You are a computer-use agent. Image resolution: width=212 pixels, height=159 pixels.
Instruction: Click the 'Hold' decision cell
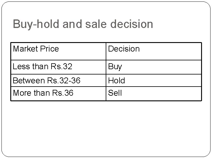point(154,80)
